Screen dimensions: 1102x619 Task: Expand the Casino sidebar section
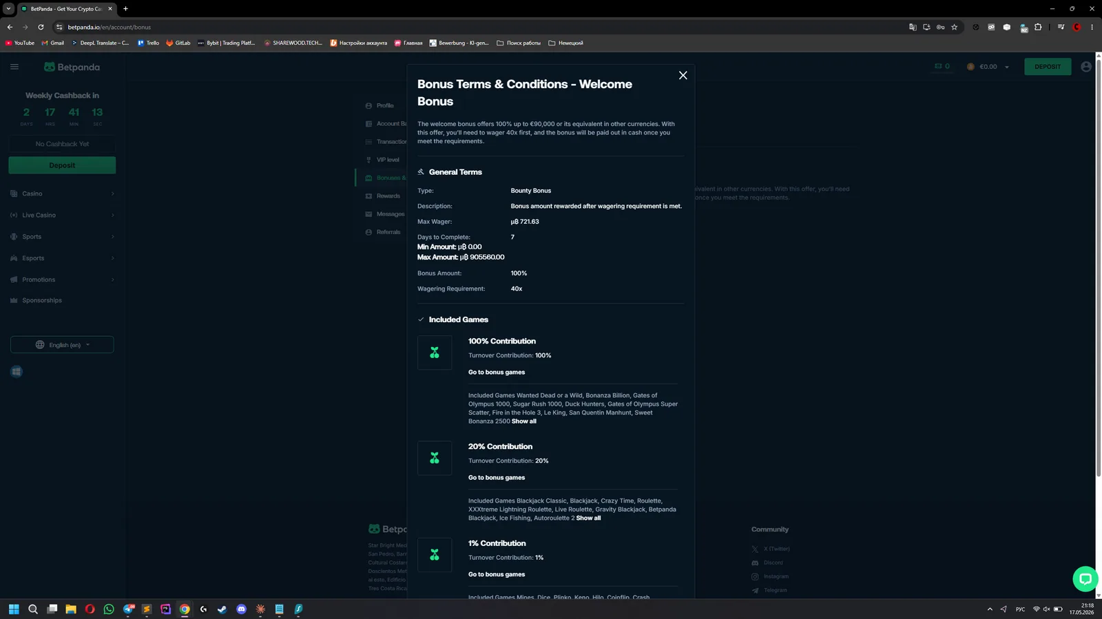[x=62, y=193]
